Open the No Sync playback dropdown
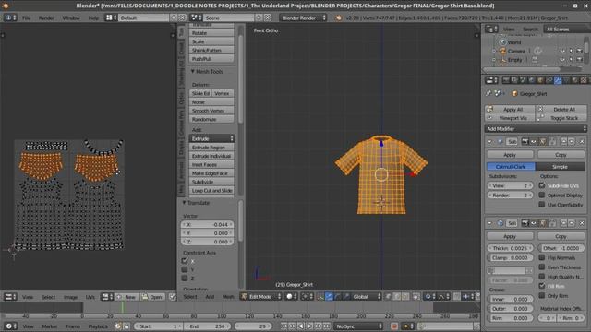Image resolution: width=591 pixels, height=332 pixels. pos(358,326)
